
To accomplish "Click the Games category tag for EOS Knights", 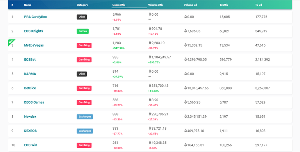I will (83, 31).
